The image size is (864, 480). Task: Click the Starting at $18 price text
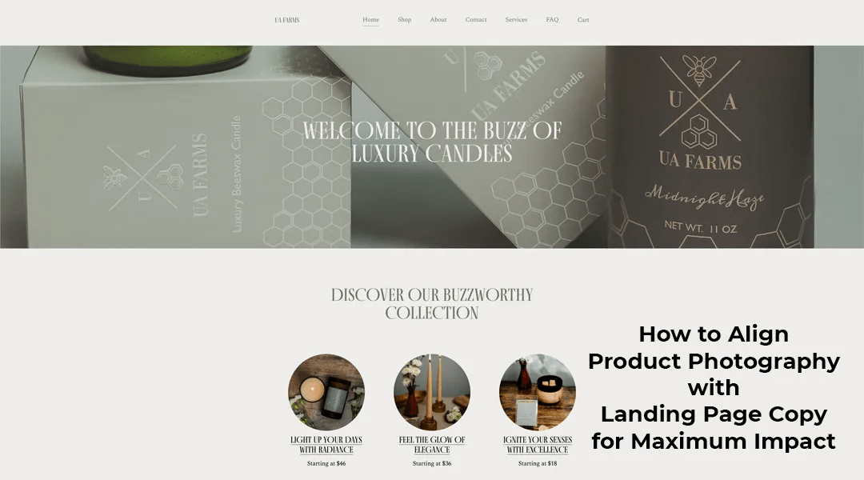(538, 463)
